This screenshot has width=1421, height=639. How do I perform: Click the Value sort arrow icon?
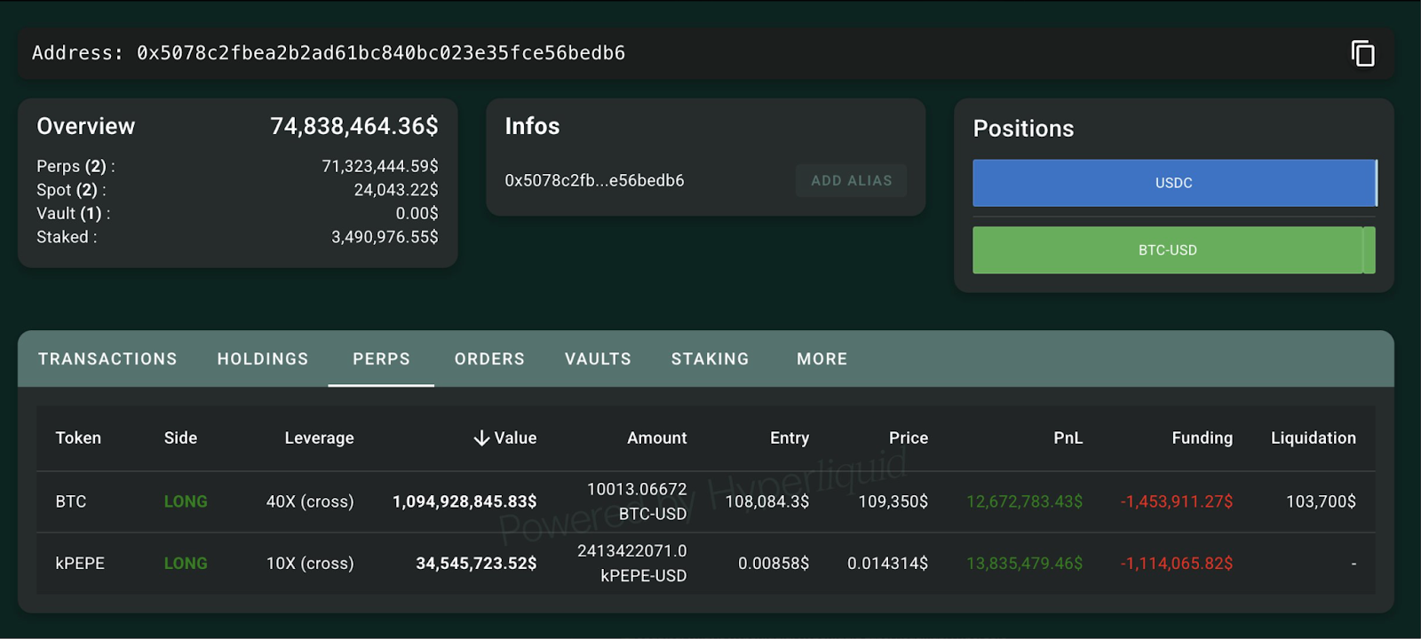[x=481, y=438]
